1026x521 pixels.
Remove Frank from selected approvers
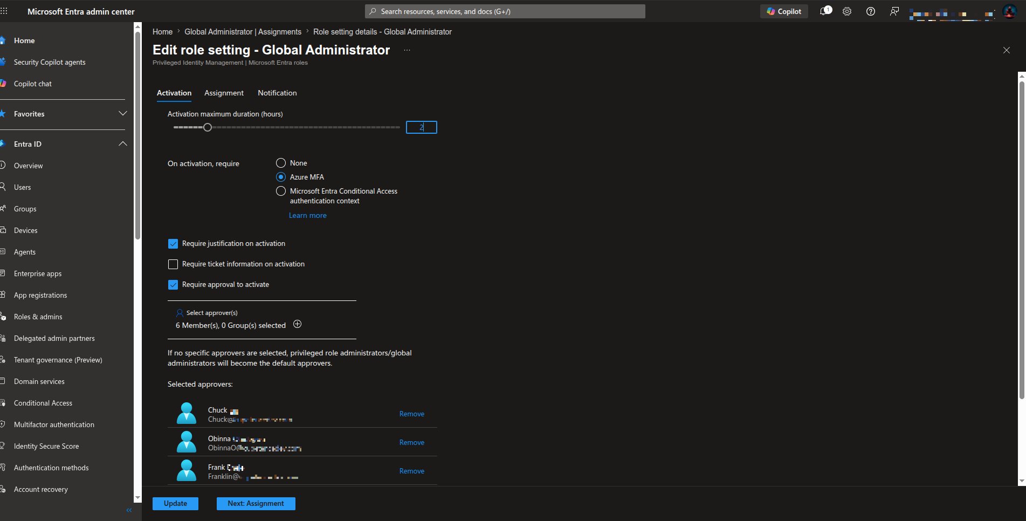411,471
